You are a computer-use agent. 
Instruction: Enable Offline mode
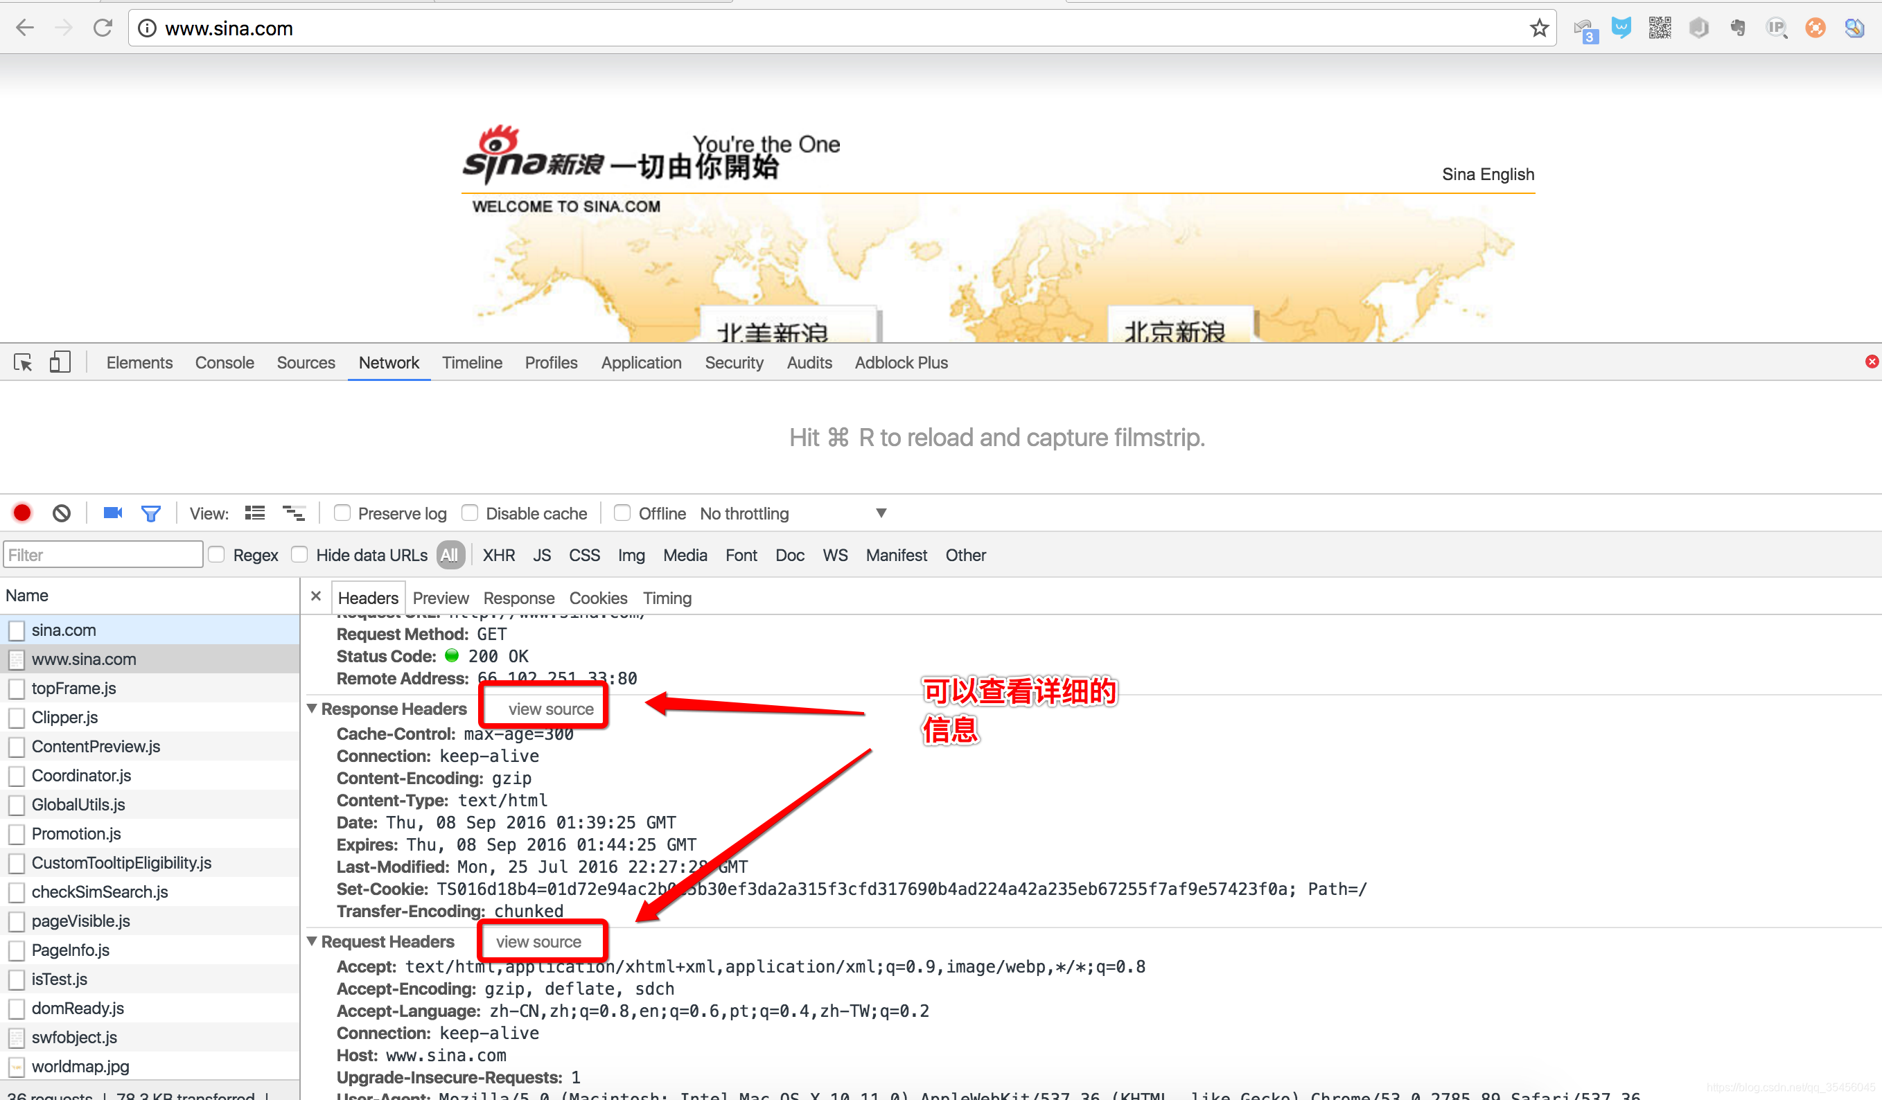[622, 513]
